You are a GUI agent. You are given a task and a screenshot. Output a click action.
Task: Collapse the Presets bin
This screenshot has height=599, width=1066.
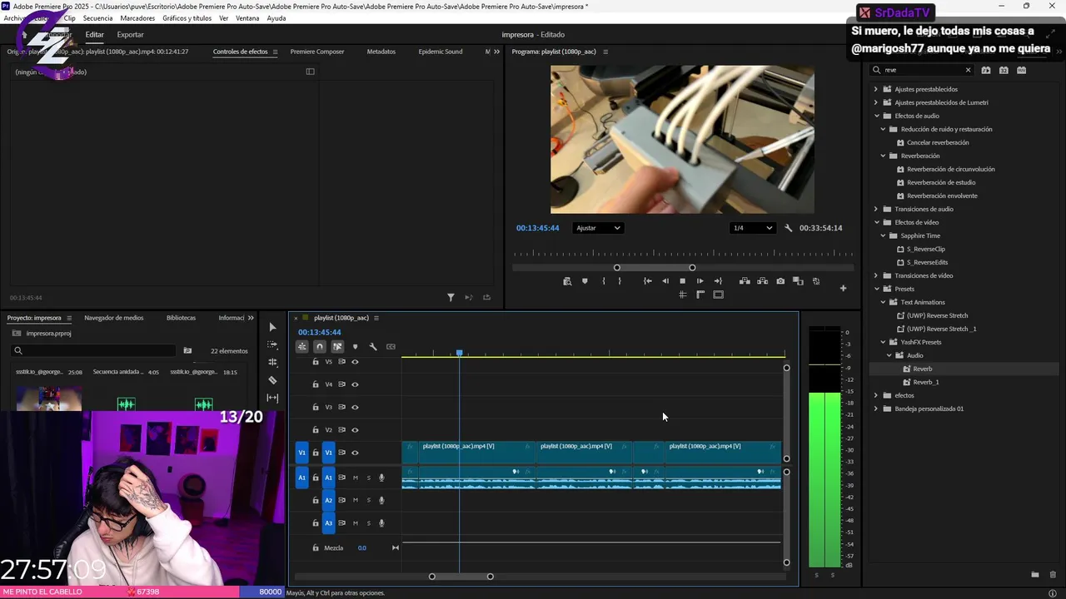click(x=876, y=289)
